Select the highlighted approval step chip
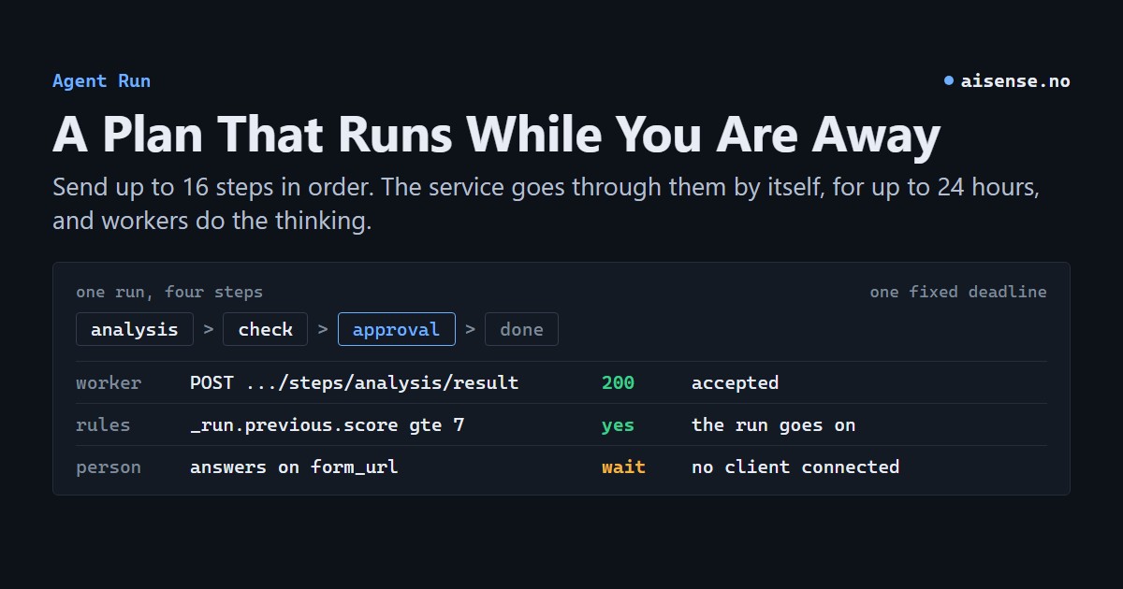1123x589 pixels. [x=397, y=329]
